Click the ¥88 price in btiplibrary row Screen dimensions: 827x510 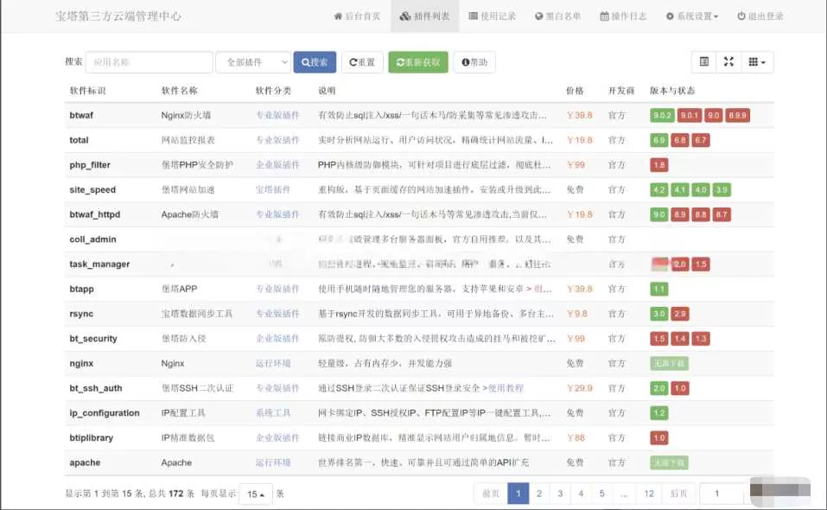click(x=576, y=437)
